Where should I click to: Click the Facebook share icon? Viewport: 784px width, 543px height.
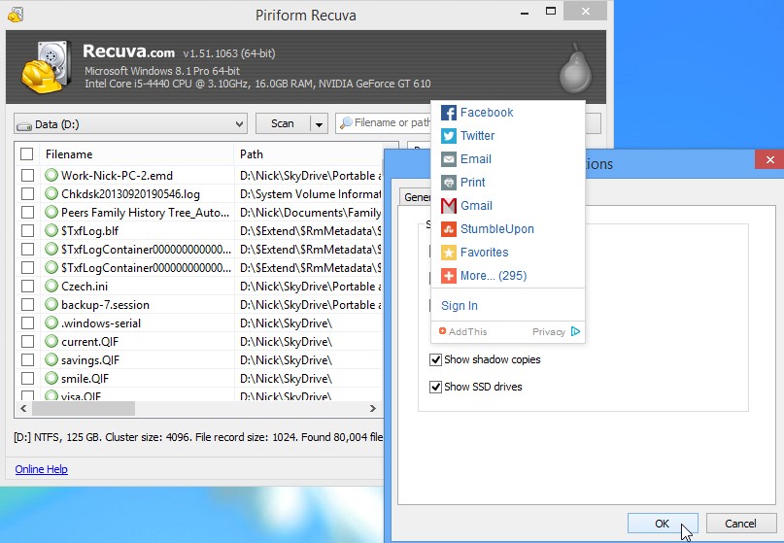[449, 113]
